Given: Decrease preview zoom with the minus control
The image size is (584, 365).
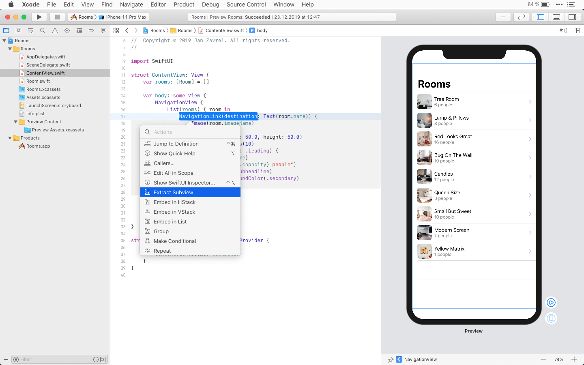Looking at the screenshot, I should click(x=543, y=359).
